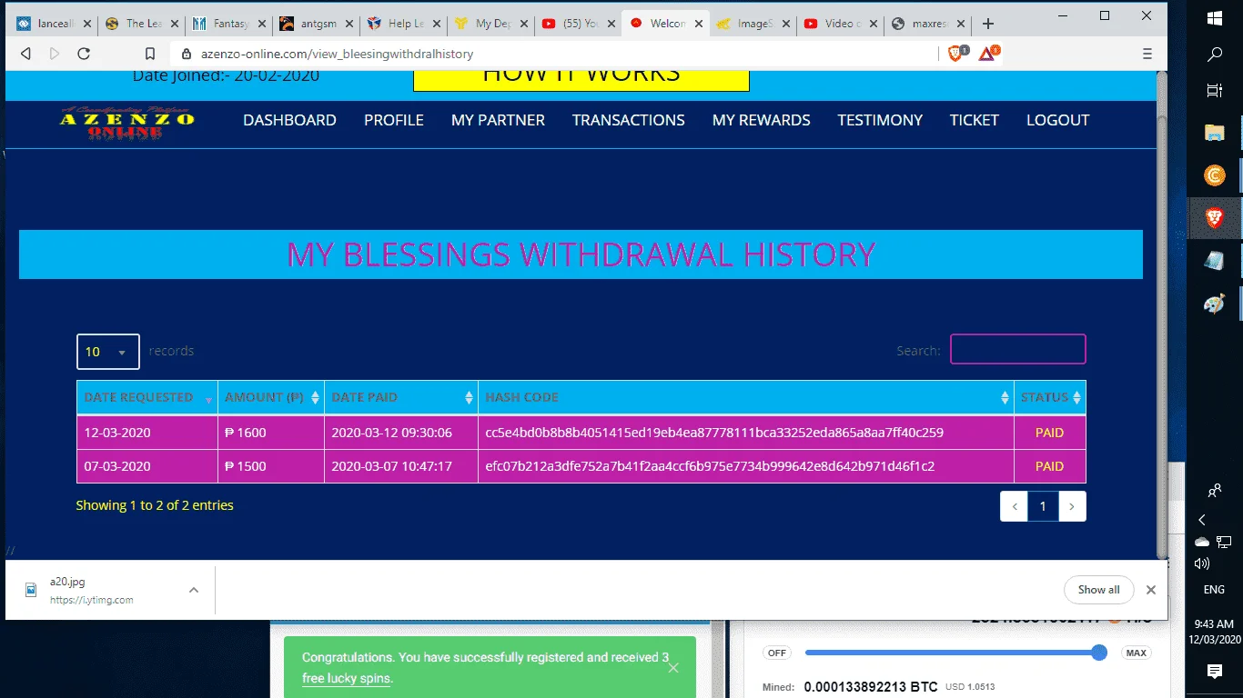Open the TICKET menu item
Screen dimensions: 1243x698
(x=975, y=120)
